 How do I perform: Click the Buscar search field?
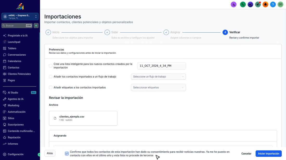tap(17, 26)
